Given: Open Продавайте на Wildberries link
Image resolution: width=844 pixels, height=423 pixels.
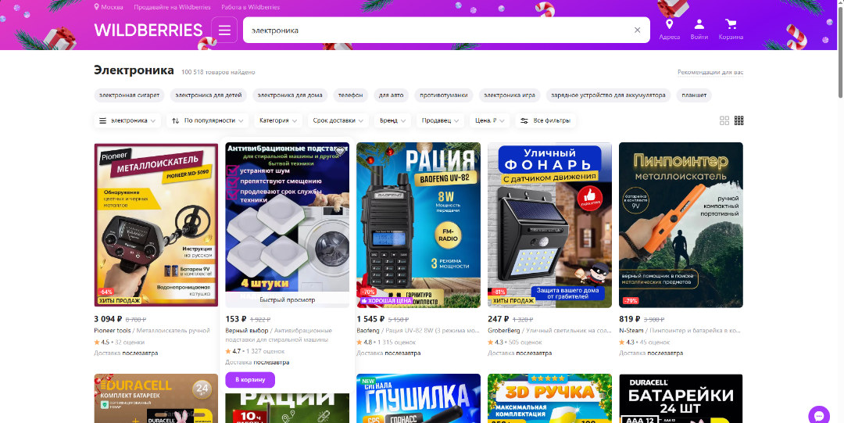Looking at the screenshot, I should [x=172, y=7].
